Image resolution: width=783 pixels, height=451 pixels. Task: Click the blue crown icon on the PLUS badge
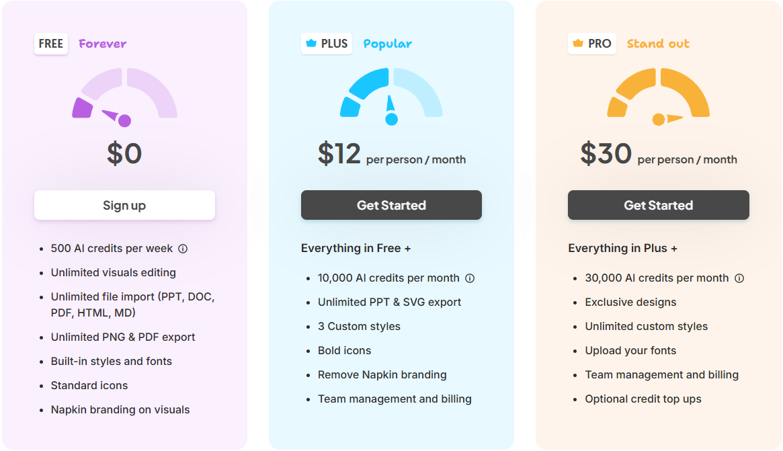pyautogui.click(x=311, y=44)
